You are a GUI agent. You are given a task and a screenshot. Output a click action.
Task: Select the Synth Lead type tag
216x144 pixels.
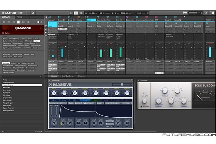click(x=7, y=48)
